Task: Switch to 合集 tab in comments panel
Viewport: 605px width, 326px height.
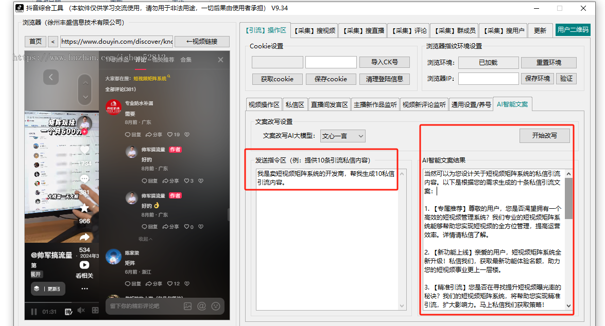Action: (186, 60)
